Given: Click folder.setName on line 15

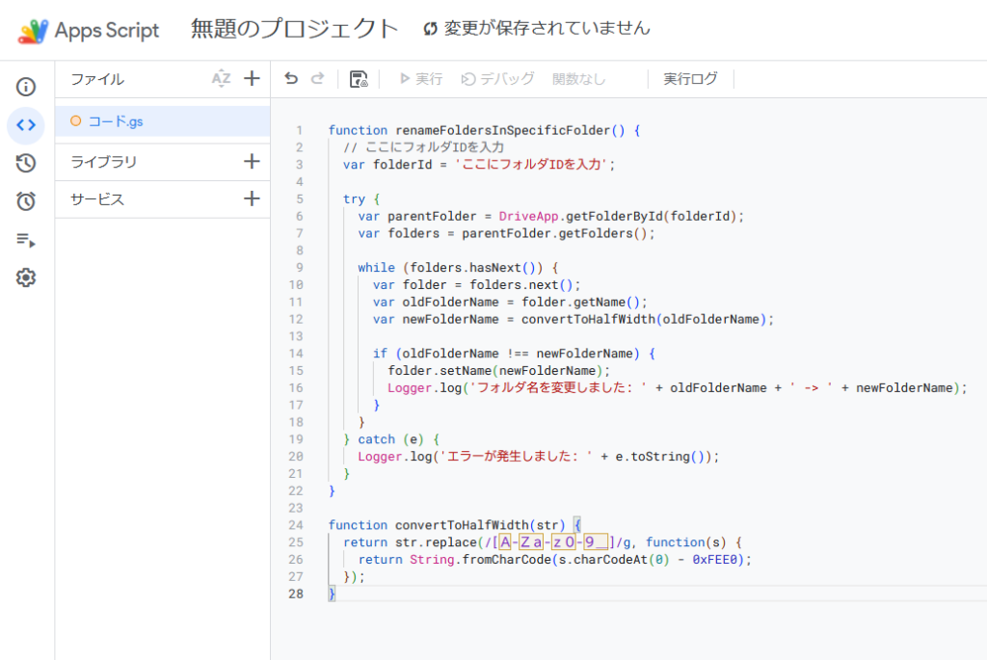Looking at the screenshot, I should [440, 371].
